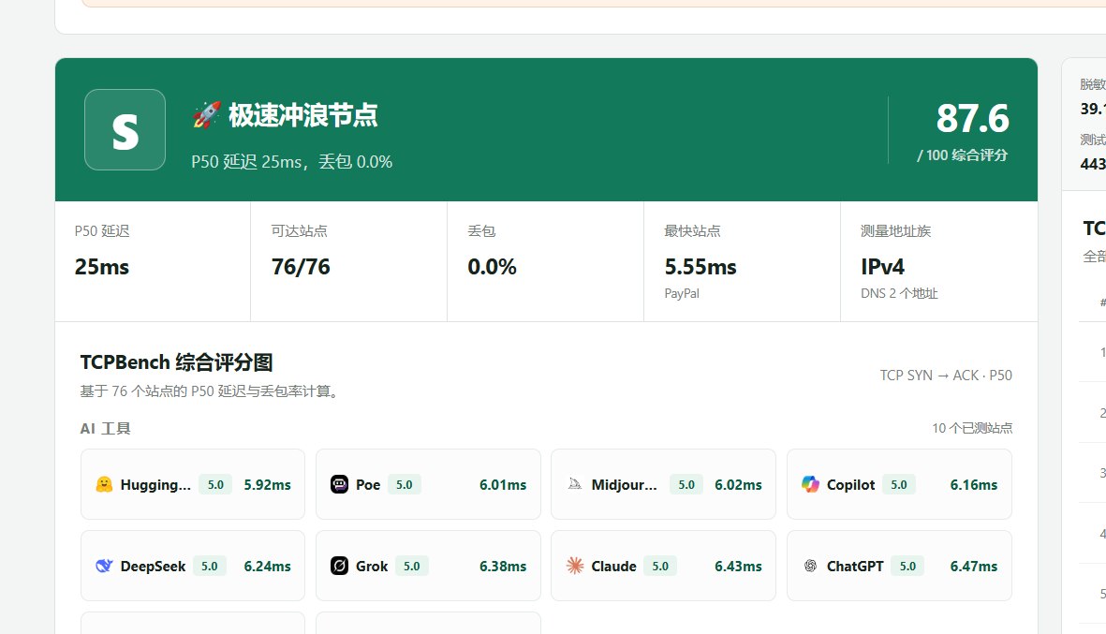Screen dimensions: 1106x634
Task: Click the green S avatar badge
Action: [125, 130]
